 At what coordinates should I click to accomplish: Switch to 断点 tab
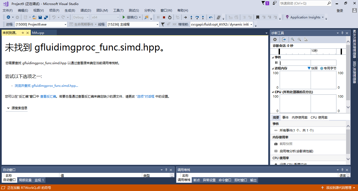tap(197, 180)
